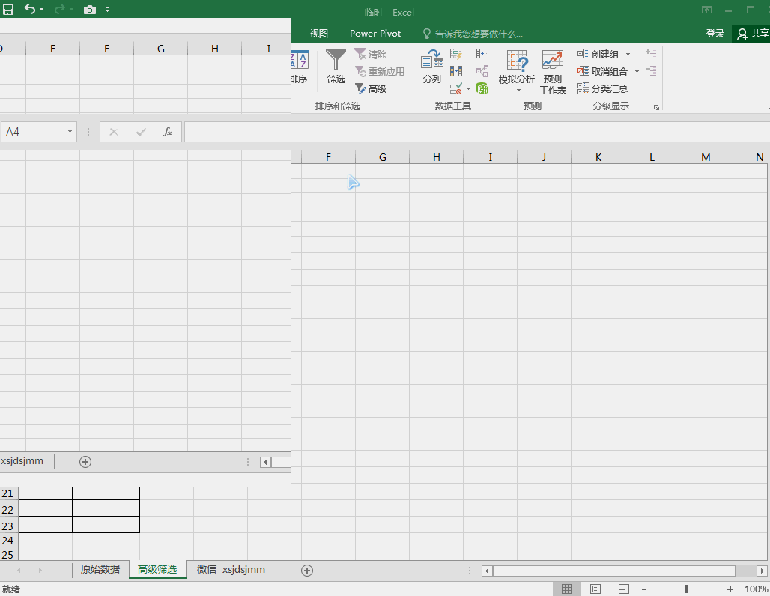The width and height of the screenshot is (770, 596).
Task: Open the Customize Quick Access Toolbar menu
Action: click(x=108, y=10)
